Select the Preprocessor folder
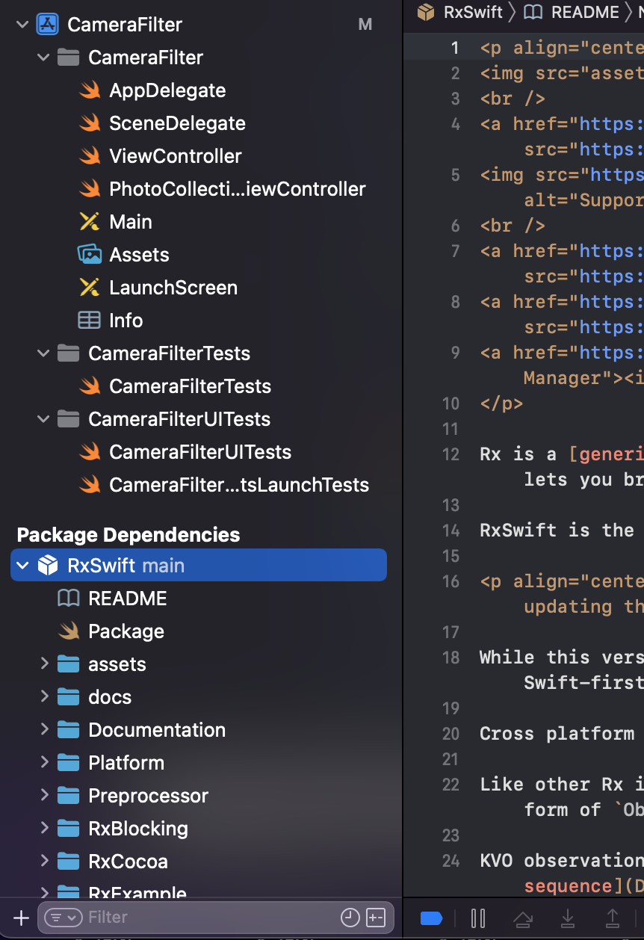Image resolution: width=644 pixels, height=940 pixels. pyautogui.click(x=148, y=796)
